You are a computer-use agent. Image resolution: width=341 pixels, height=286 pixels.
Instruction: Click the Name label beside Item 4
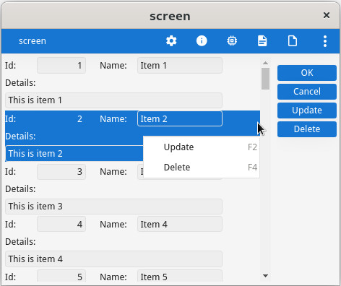tap(113, 225)
